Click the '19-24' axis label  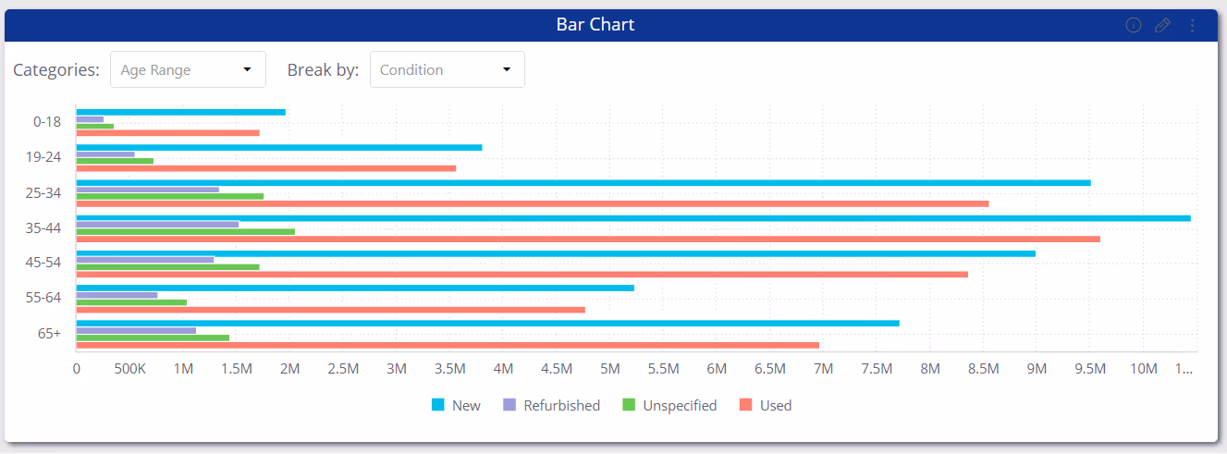click(x=43, y=157)
